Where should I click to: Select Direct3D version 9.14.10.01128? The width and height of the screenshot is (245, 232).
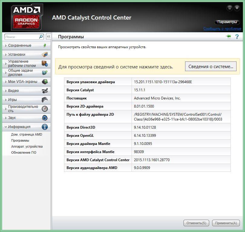[x=145, y=127]
